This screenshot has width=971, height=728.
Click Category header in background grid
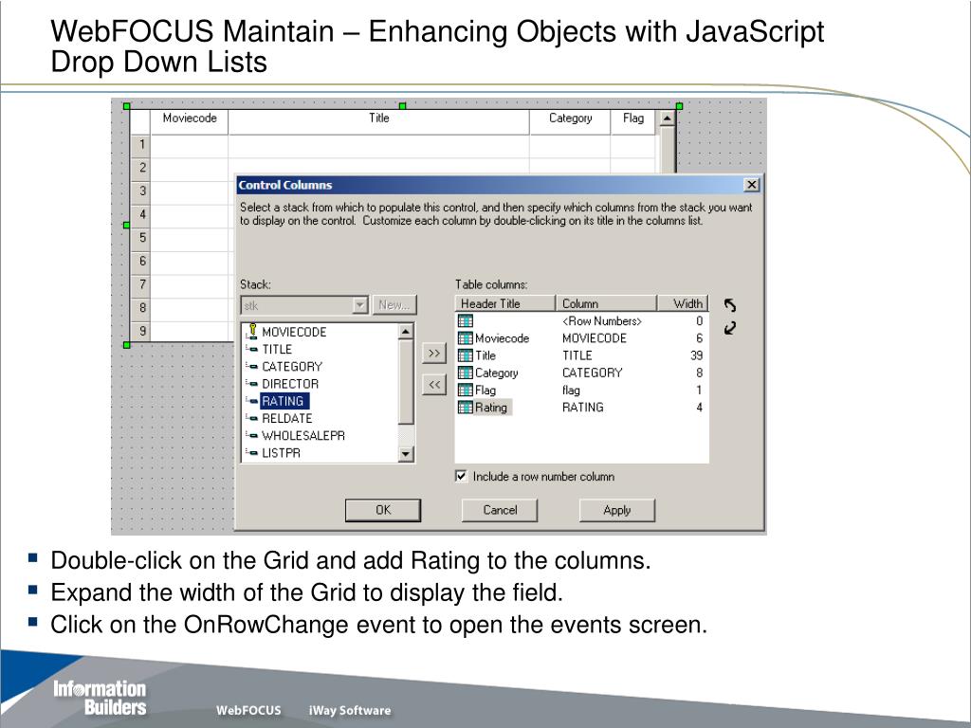(570, 121)
